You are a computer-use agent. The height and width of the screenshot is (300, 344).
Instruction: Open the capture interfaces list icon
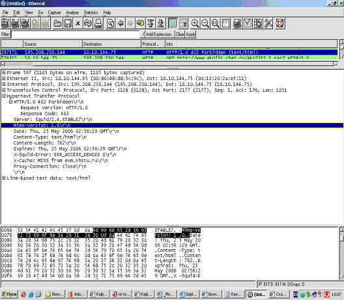coord(5,23)
